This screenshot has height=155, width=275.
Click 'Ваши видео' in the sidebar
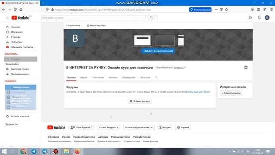coord(12,64)
